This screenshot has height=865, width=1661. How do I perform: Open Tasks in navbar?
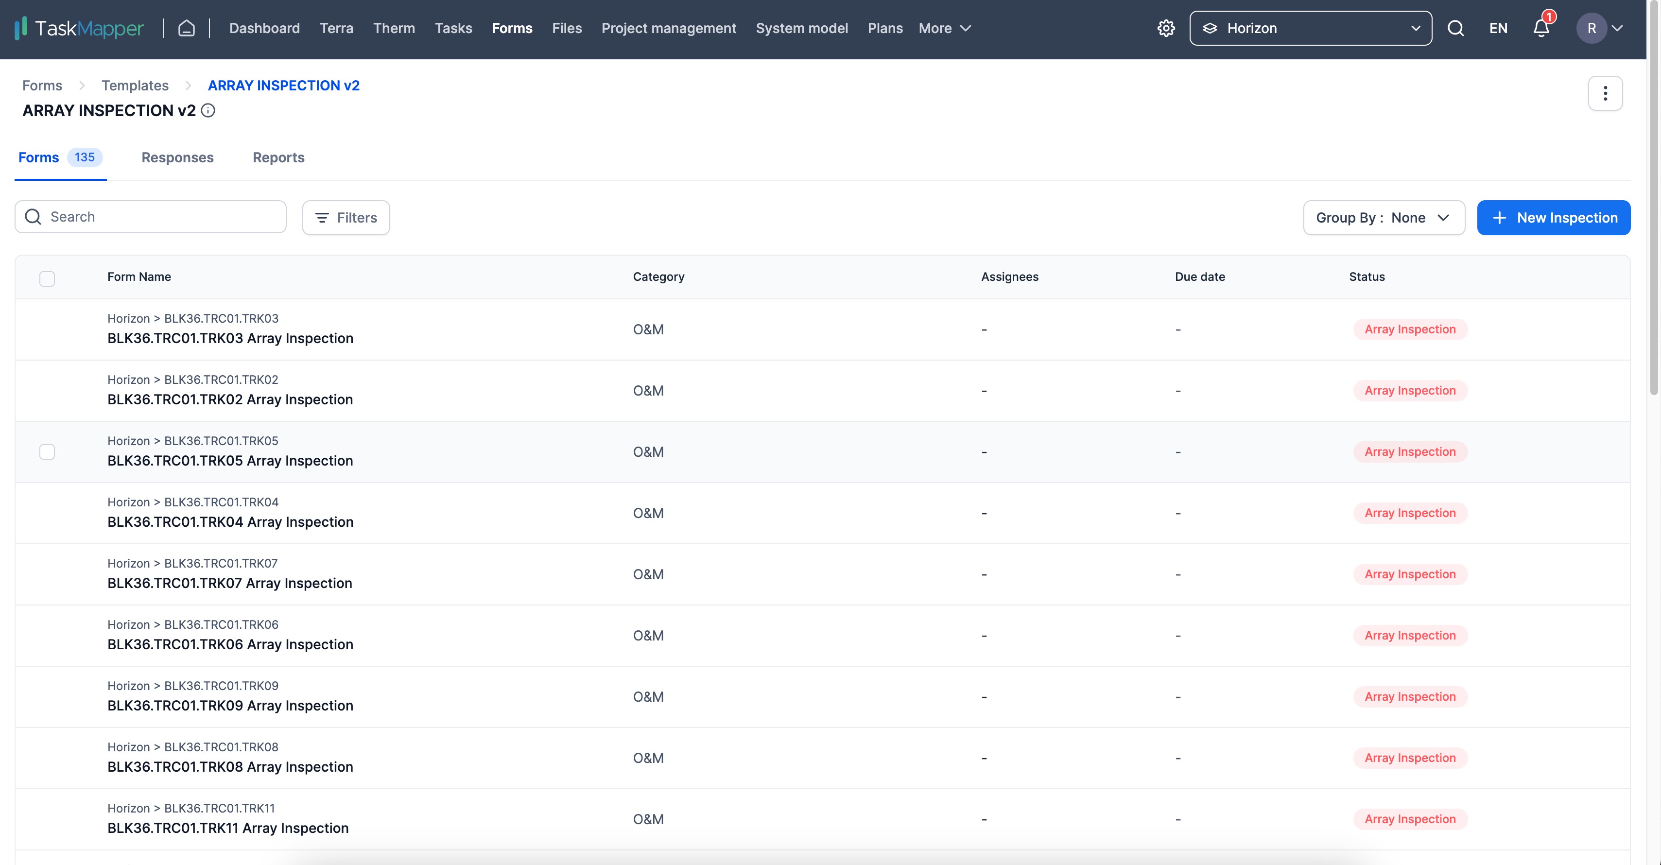pos(453,28)
